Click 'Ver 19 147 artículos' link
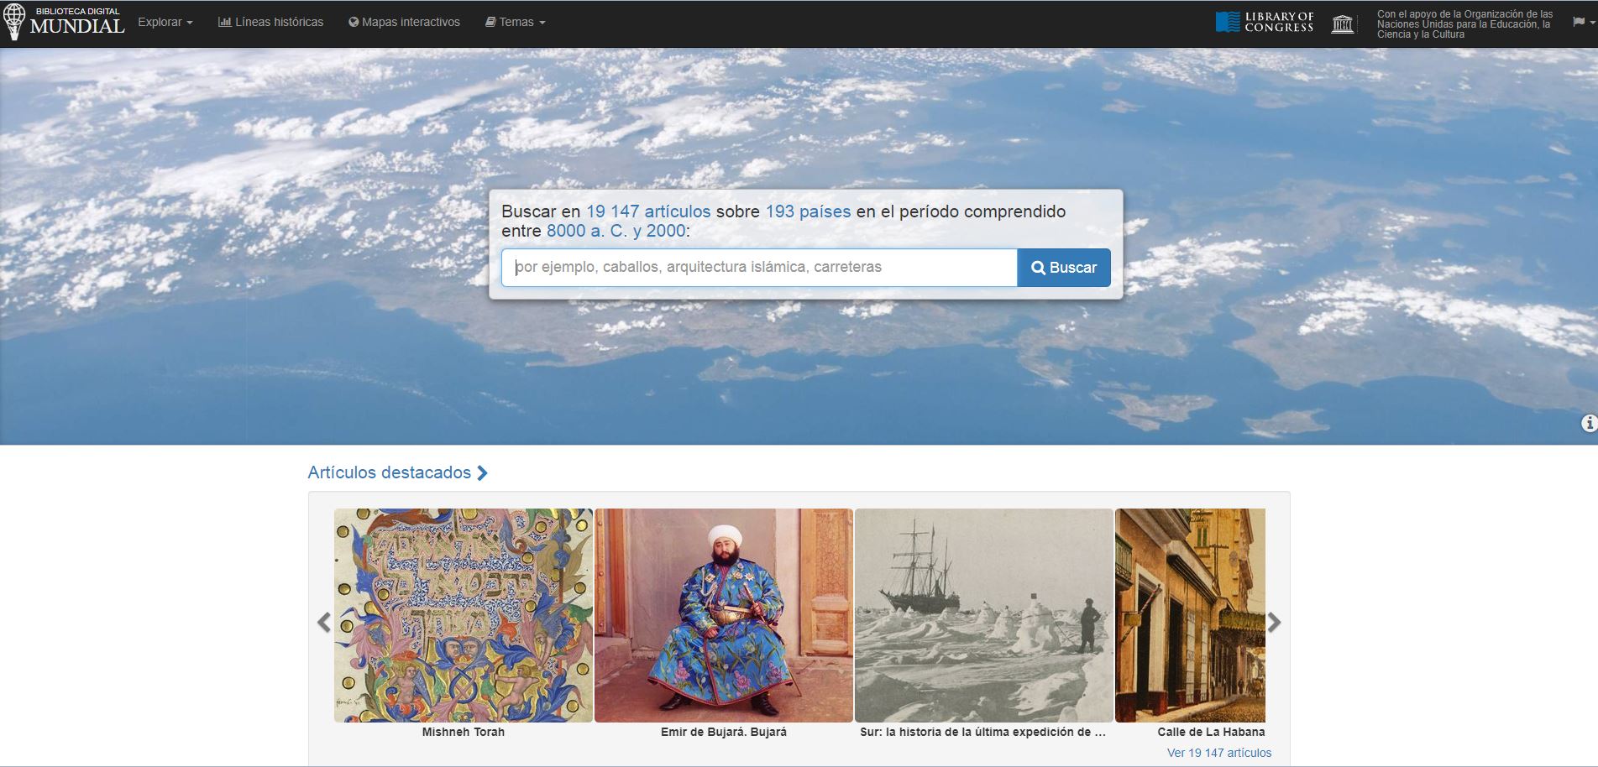 (x=1218, y=753)
